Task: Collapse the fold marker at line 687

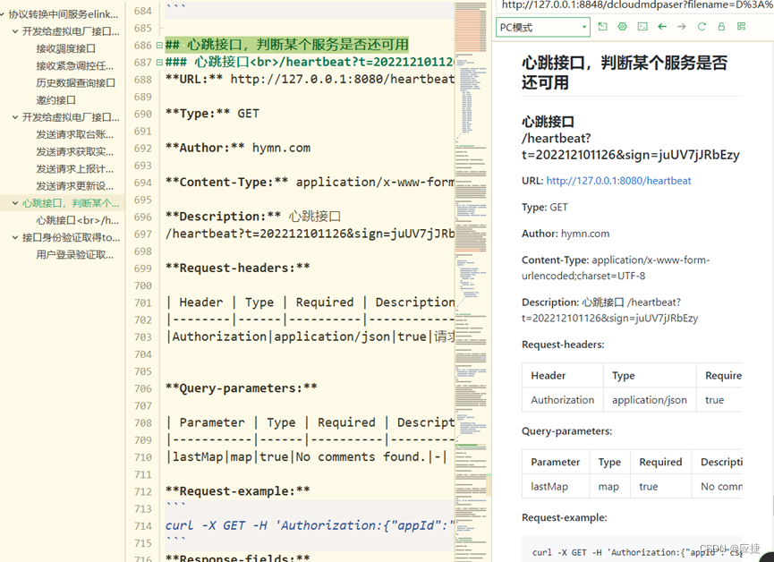Action: click(159, 63)
